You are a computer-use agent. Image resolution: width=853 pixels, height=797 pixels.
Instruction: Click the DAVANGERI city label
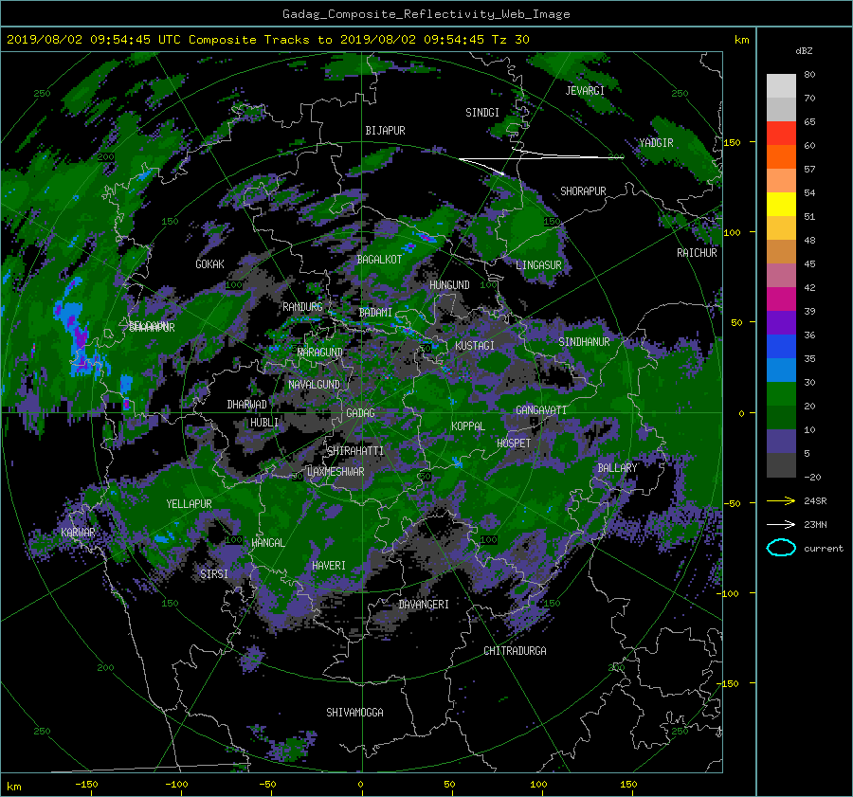(424, 605)
